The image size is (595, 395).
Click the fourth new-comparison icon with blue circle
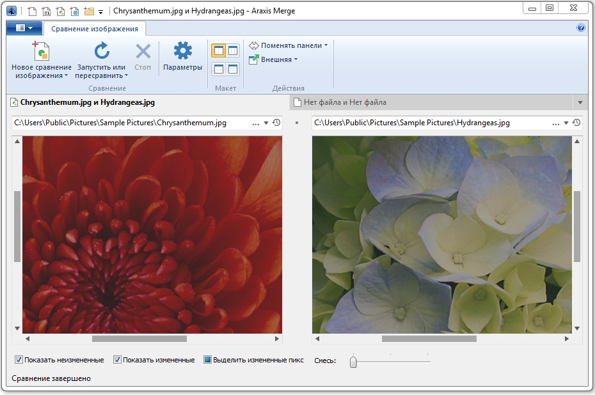coord(74,11)
